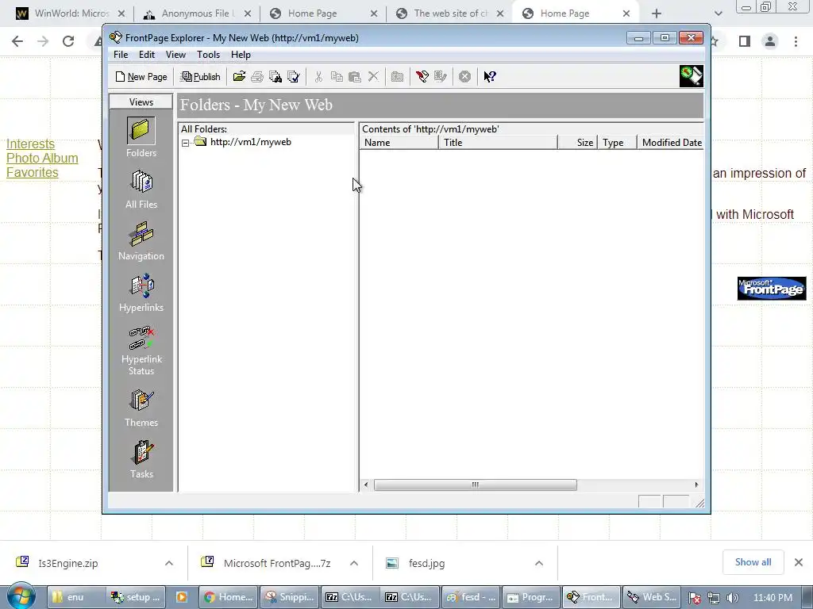Sort the file list by the Type column
Screen dimensions: 813x609
[617, 143]
